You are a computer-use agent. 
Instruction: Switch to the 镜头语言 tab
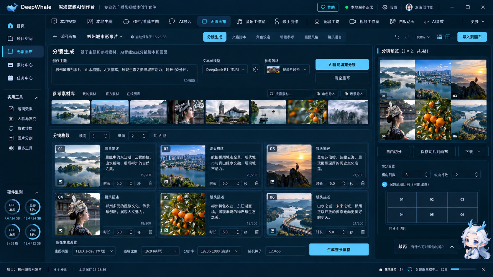coord(335,37)
